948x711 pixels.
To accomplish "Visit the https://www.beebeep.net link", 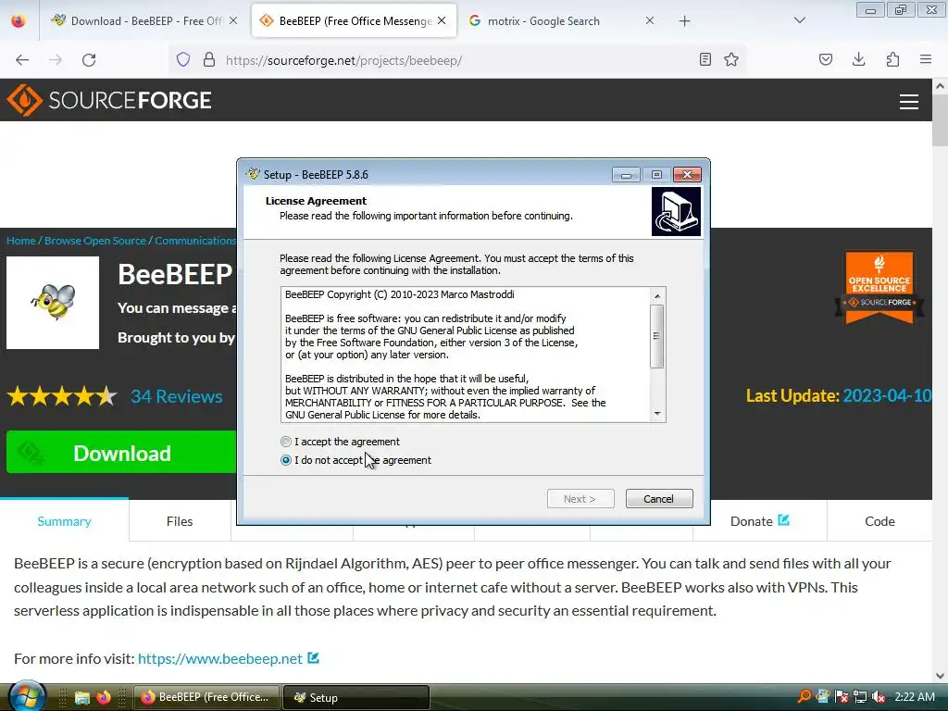I will click(220, 658).
